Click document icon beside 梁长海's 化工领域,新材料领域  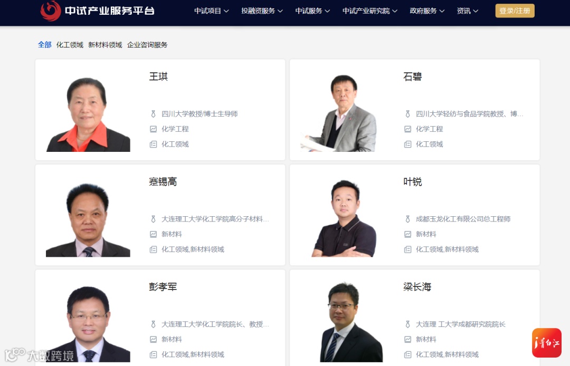tap(408, 354)
